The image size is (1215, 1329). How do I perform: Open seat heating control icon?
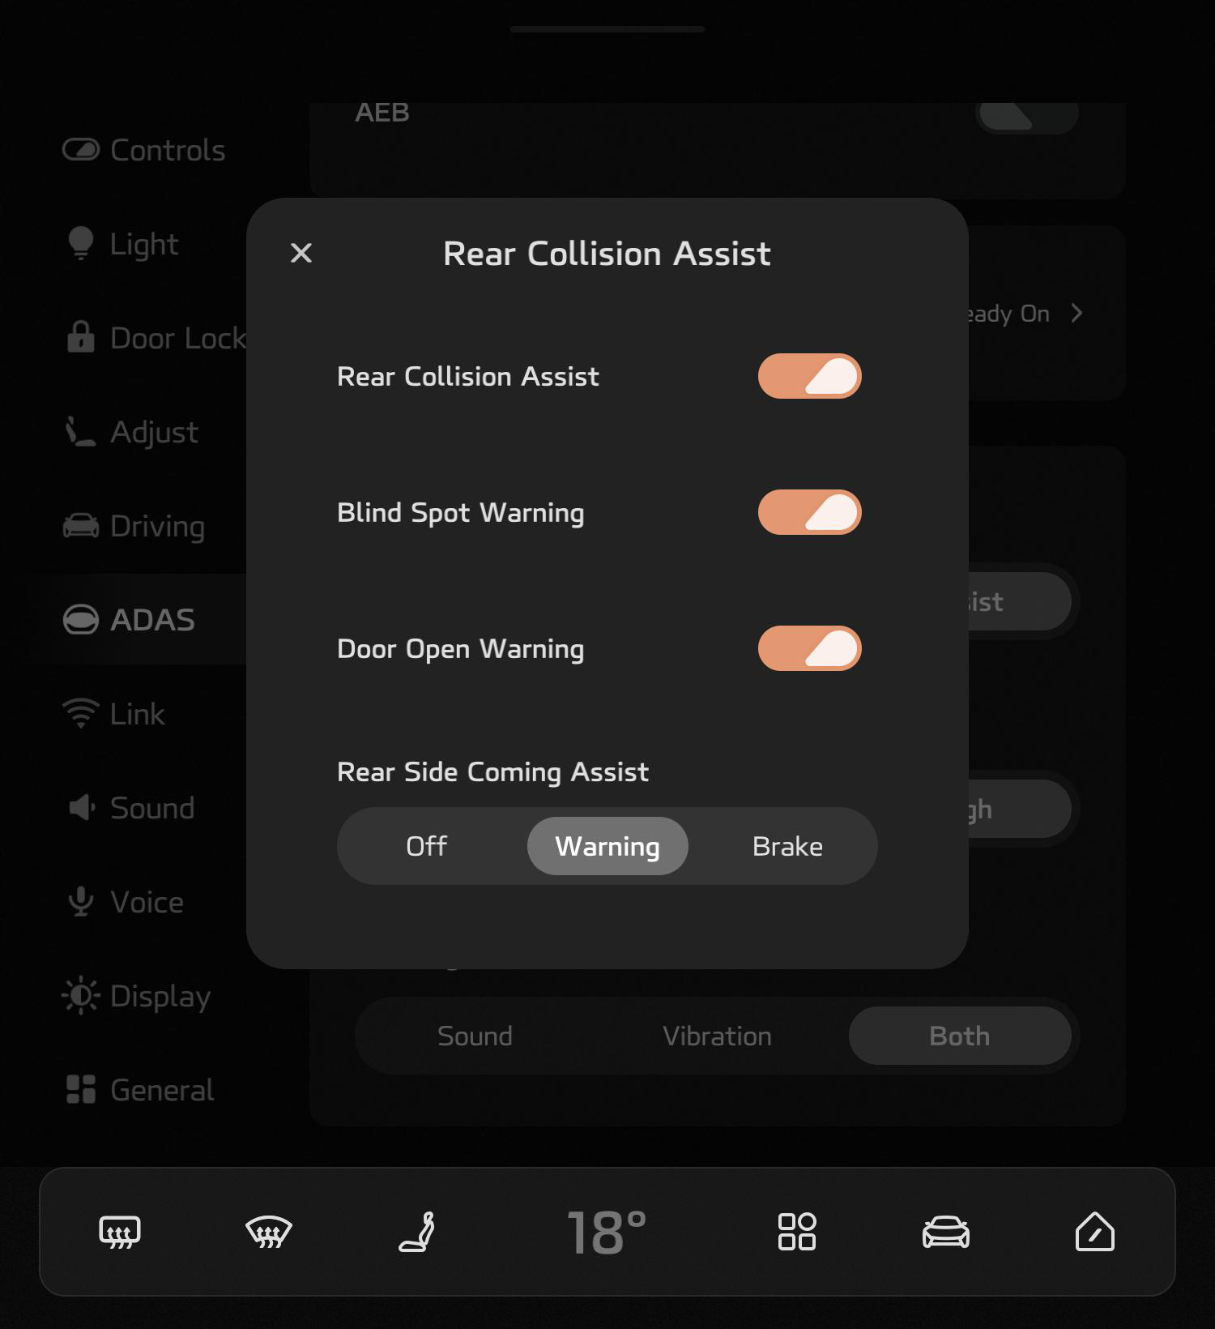tap(418, 1232)
